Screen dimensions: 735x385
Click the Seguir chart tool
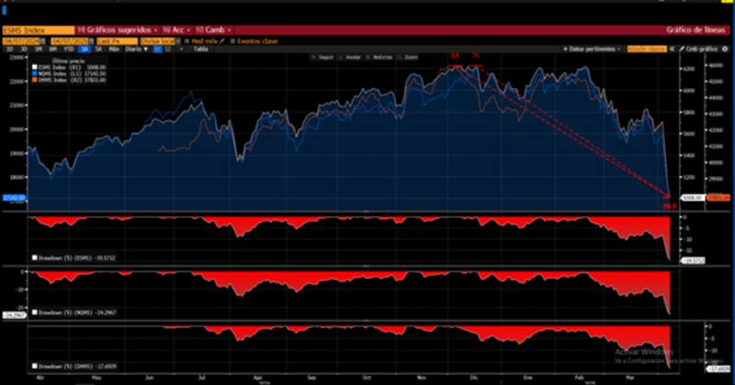(x=322, y=57)
